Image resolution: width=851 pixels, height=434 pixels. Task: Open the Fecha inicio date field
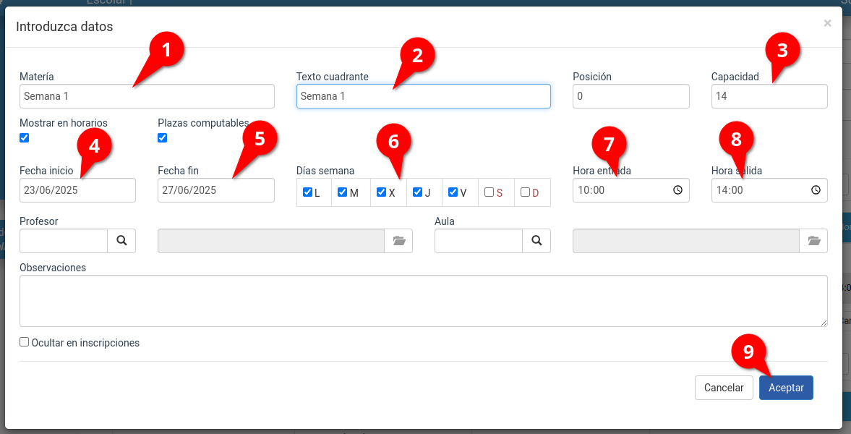[x=77, y=190]
